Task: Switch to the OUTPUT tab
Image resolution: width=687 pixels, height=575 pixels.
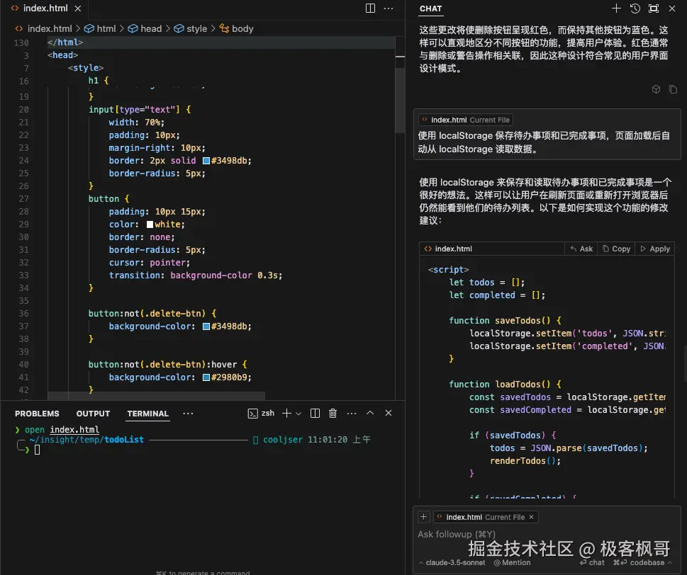Action: point(93,414)
